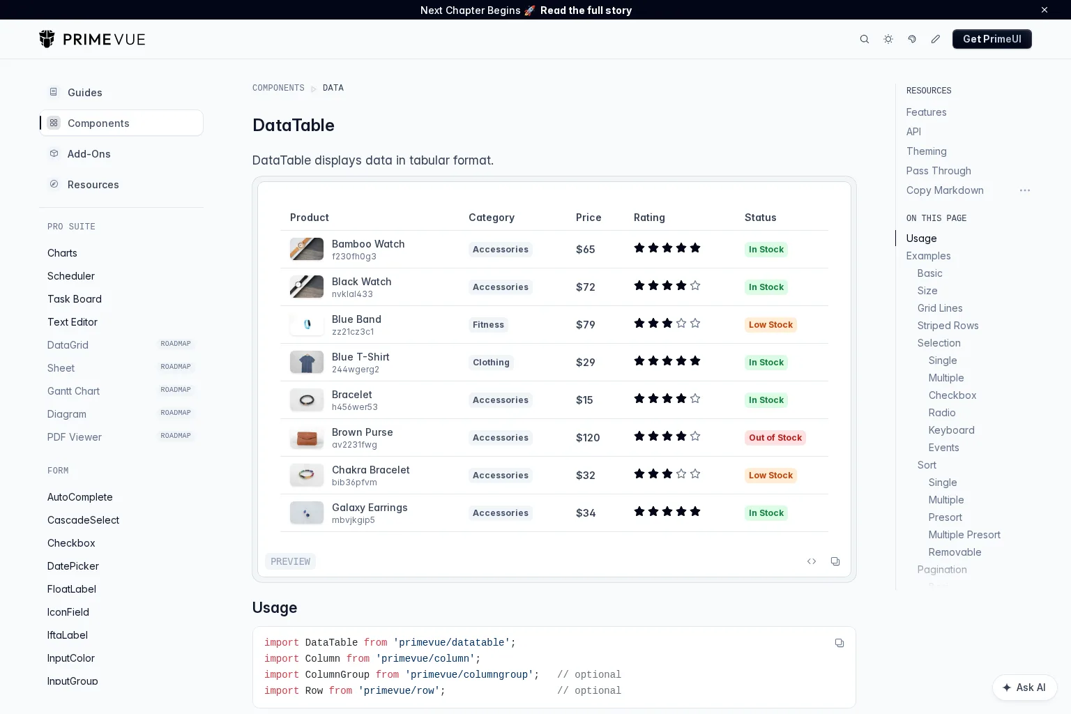Open Charts in the Pro Suite list

tap(62, 253)
